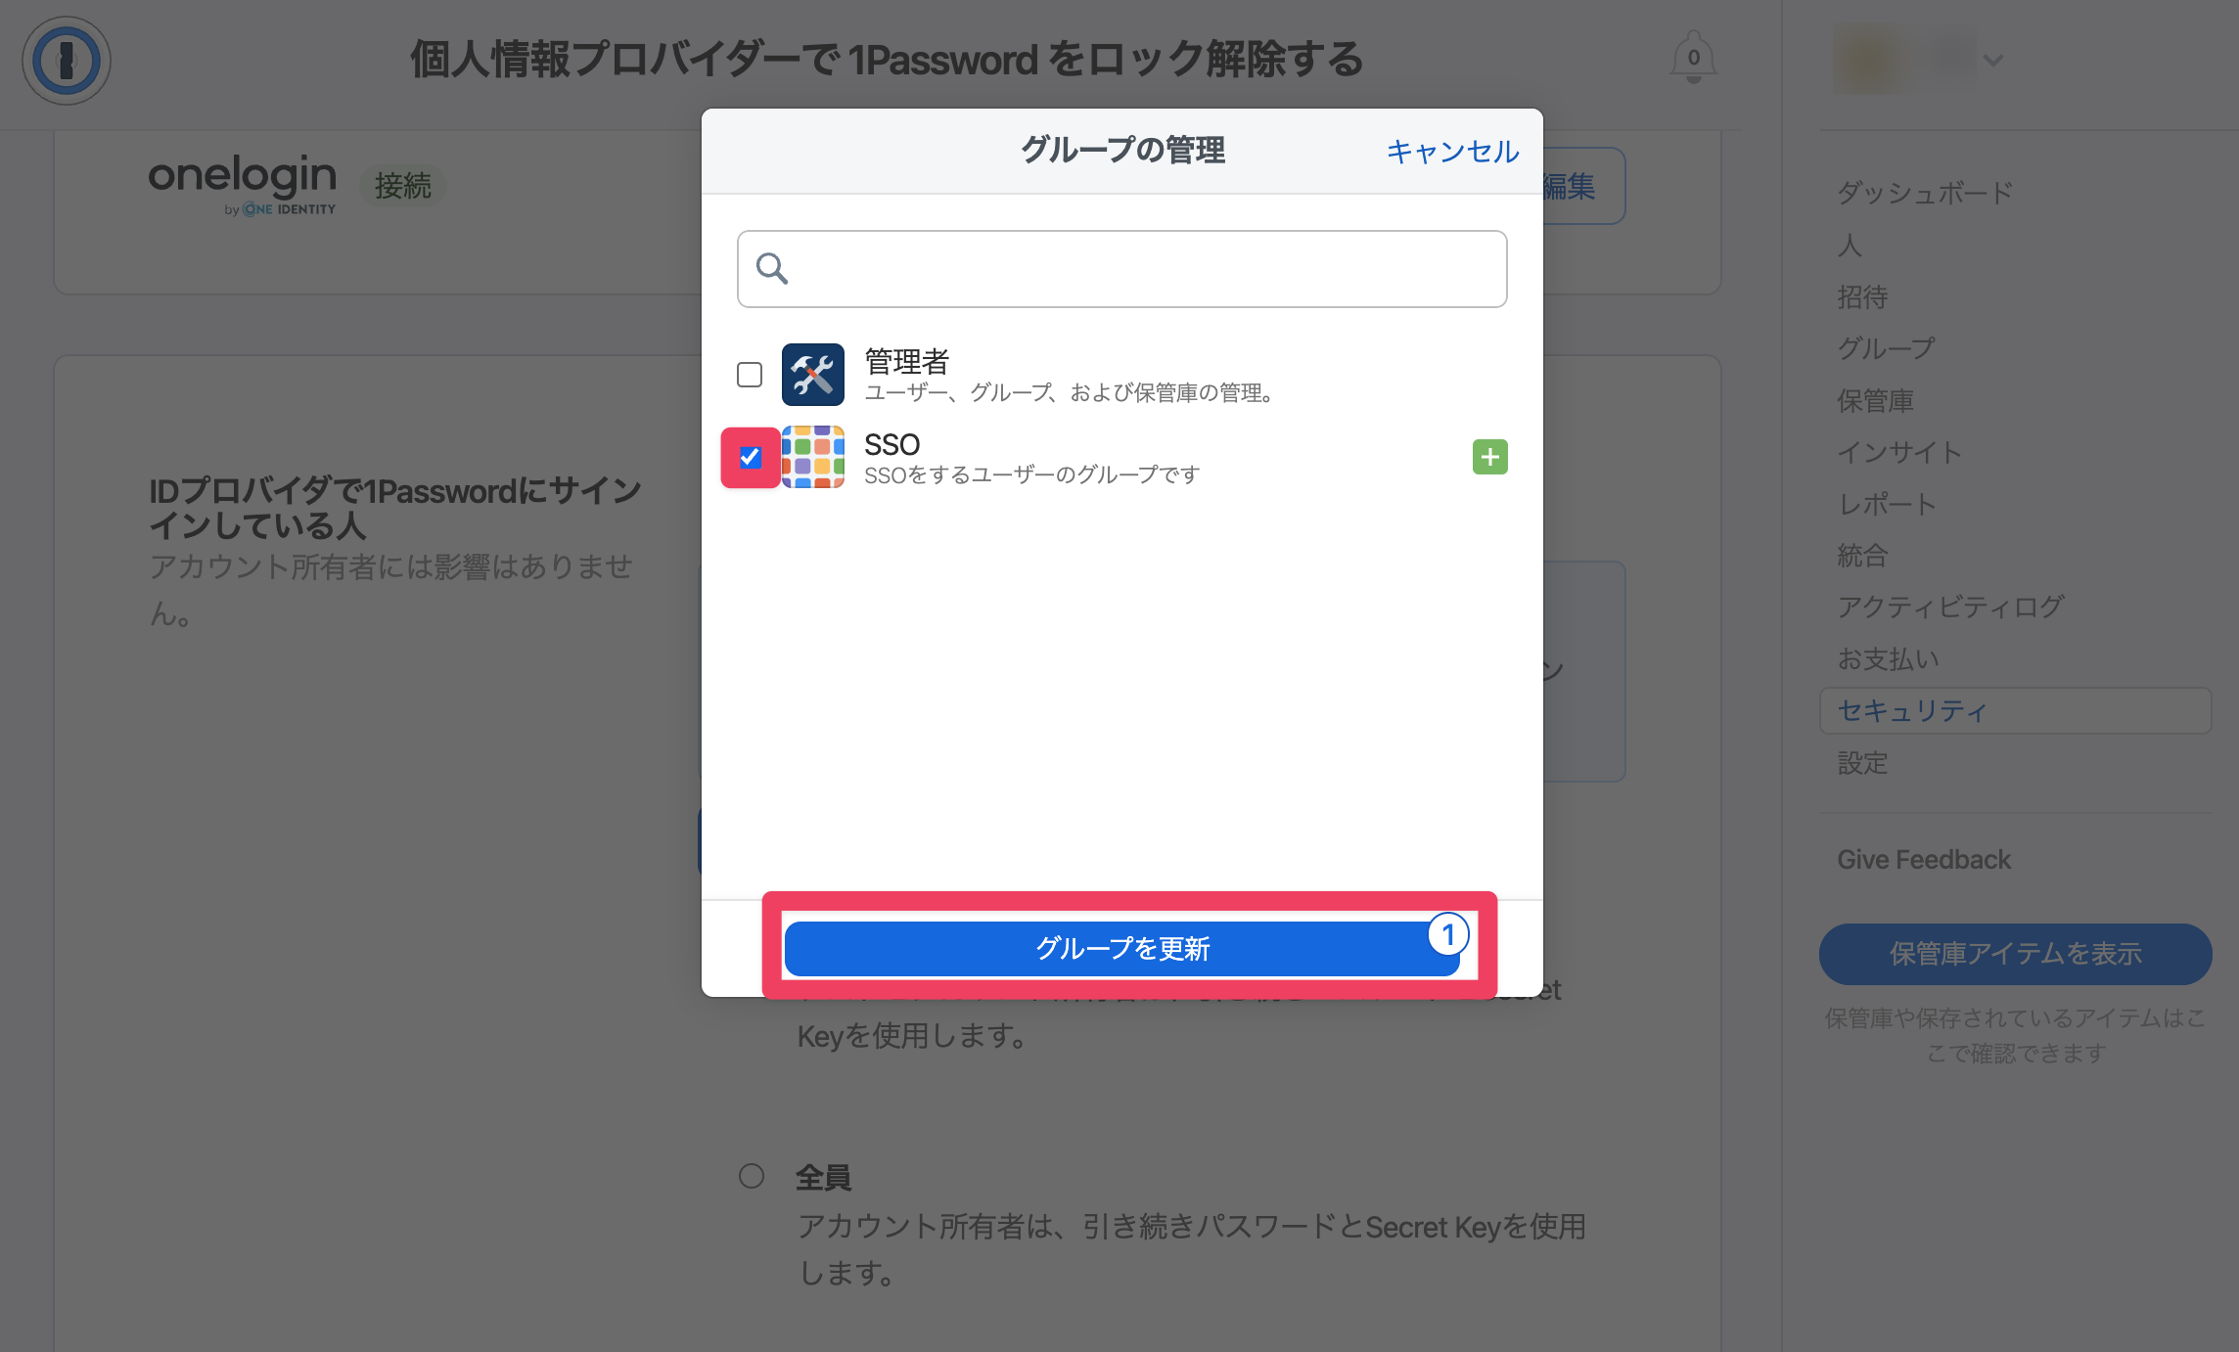Open the notifications bell icon
The height and width of the screenshot is (1352, 2239).
point(1693,58)
